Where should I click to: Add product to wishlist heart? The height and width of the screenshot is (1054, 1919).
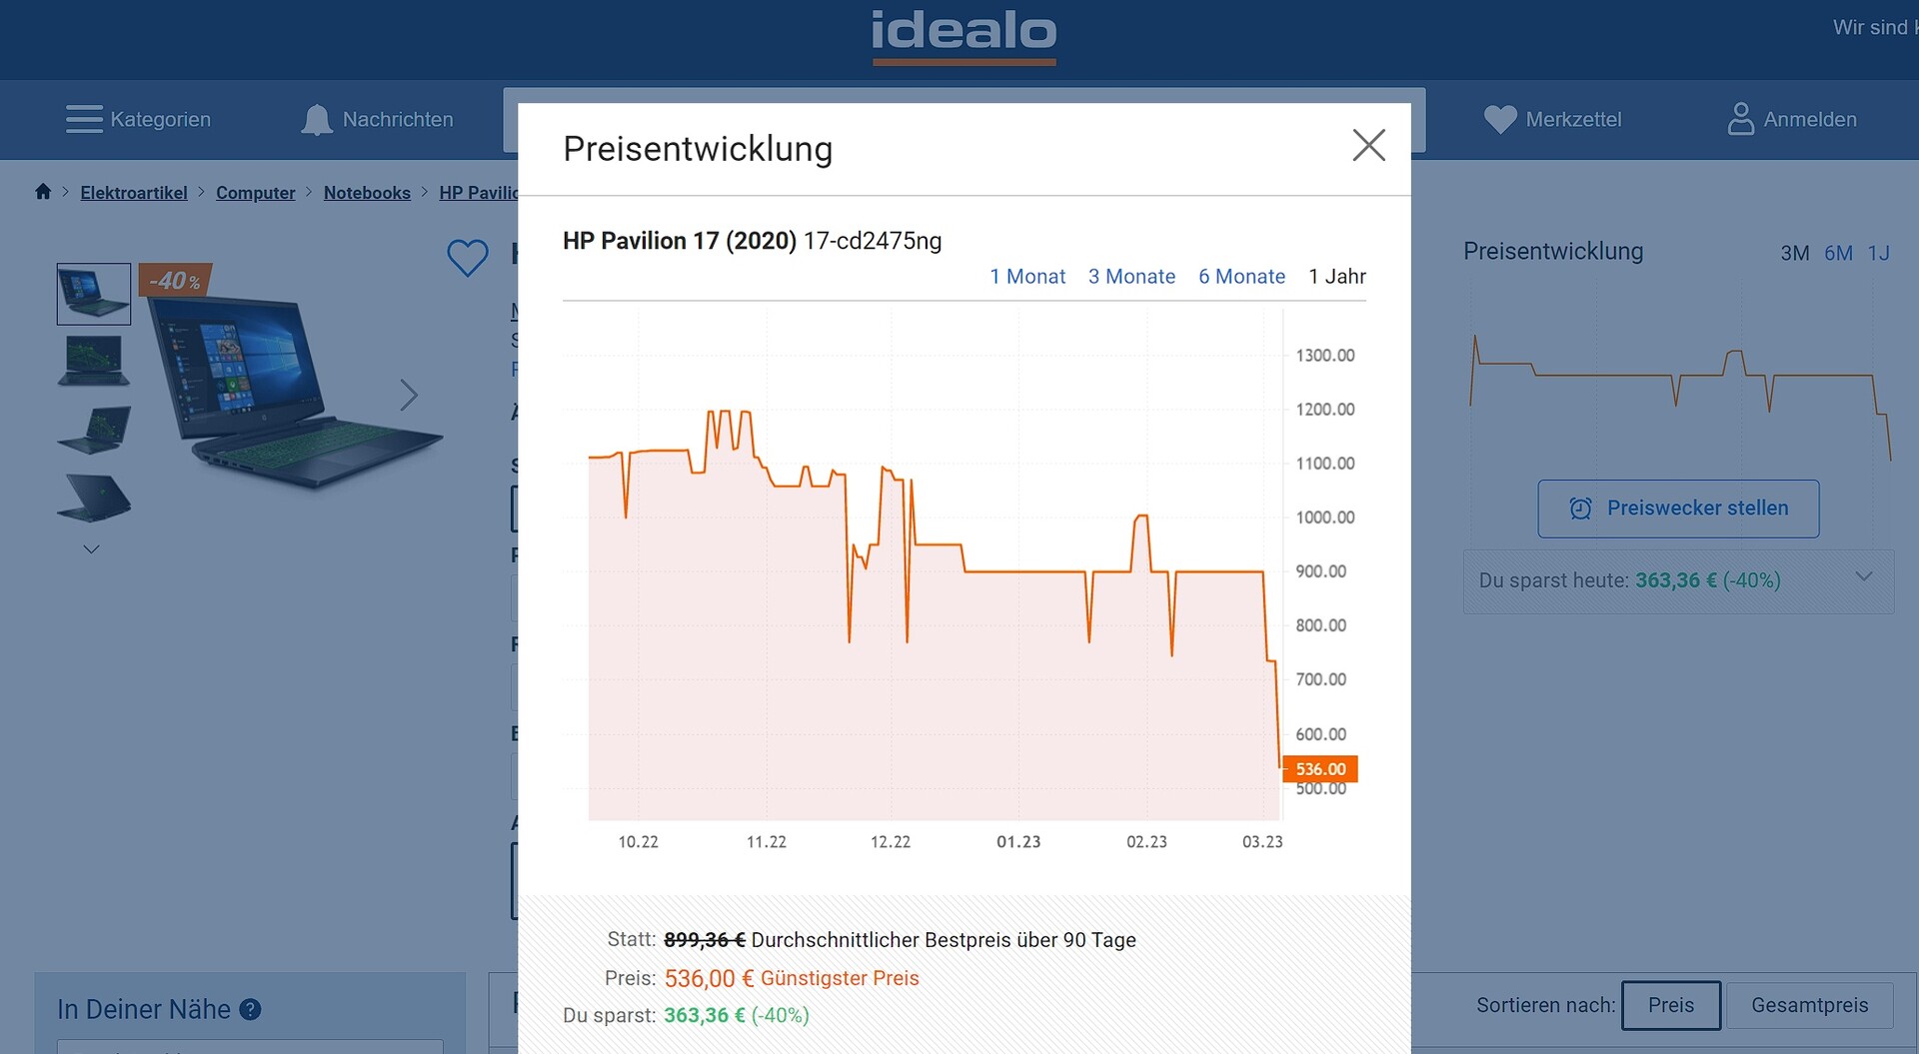467,258
